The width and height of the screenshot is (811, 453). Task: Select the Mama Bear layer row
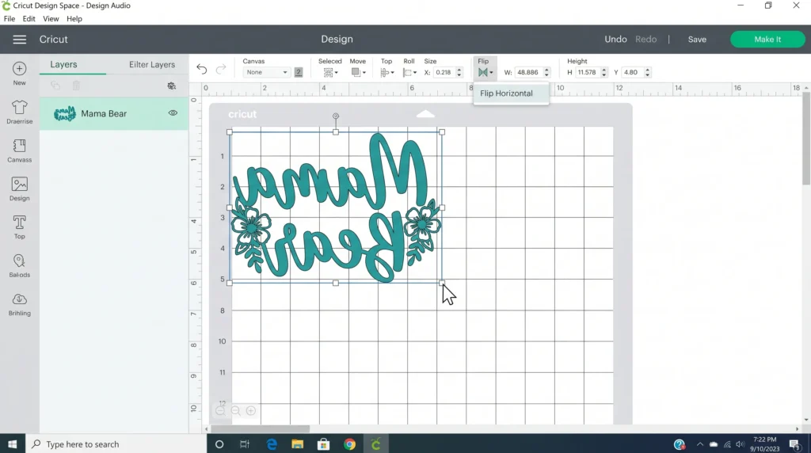(114, 113)
